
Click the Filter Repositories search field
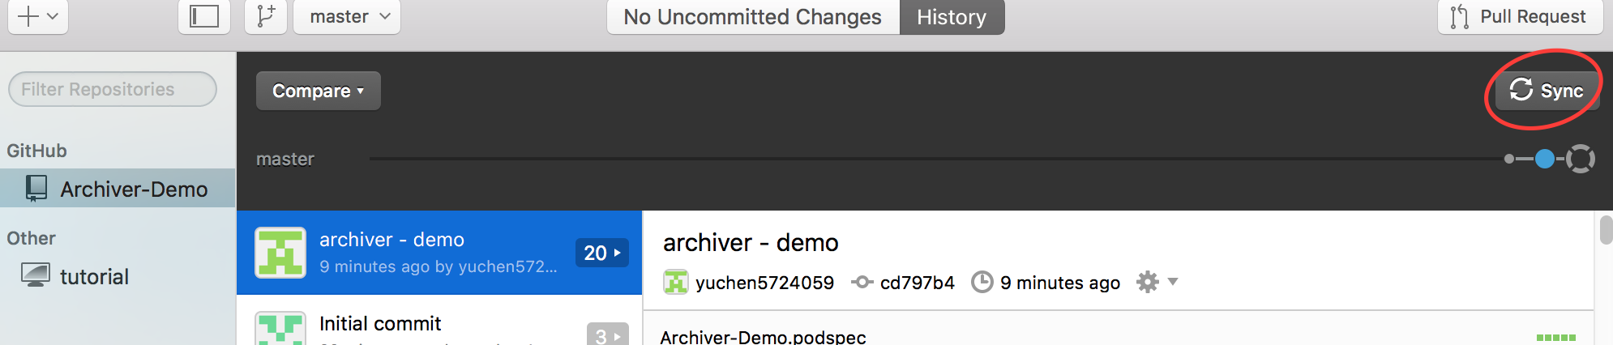point(113,89)
